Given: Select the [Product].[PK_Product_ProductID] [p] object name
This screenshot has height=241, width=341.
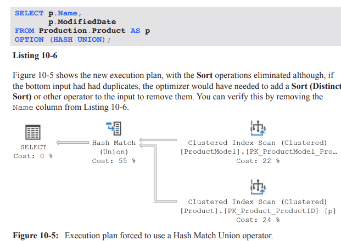Looking at the screenshot, I should [x=258, y=211].
